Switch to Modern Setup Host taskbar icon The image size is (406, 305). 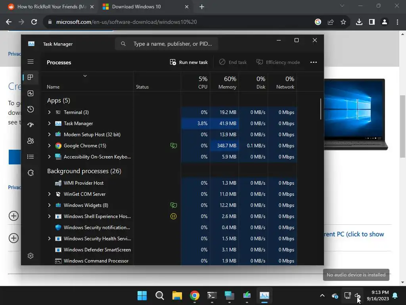pos(247,295)
